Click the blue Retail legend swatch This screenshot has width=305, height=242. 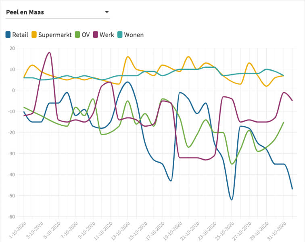tap(8, 35)
